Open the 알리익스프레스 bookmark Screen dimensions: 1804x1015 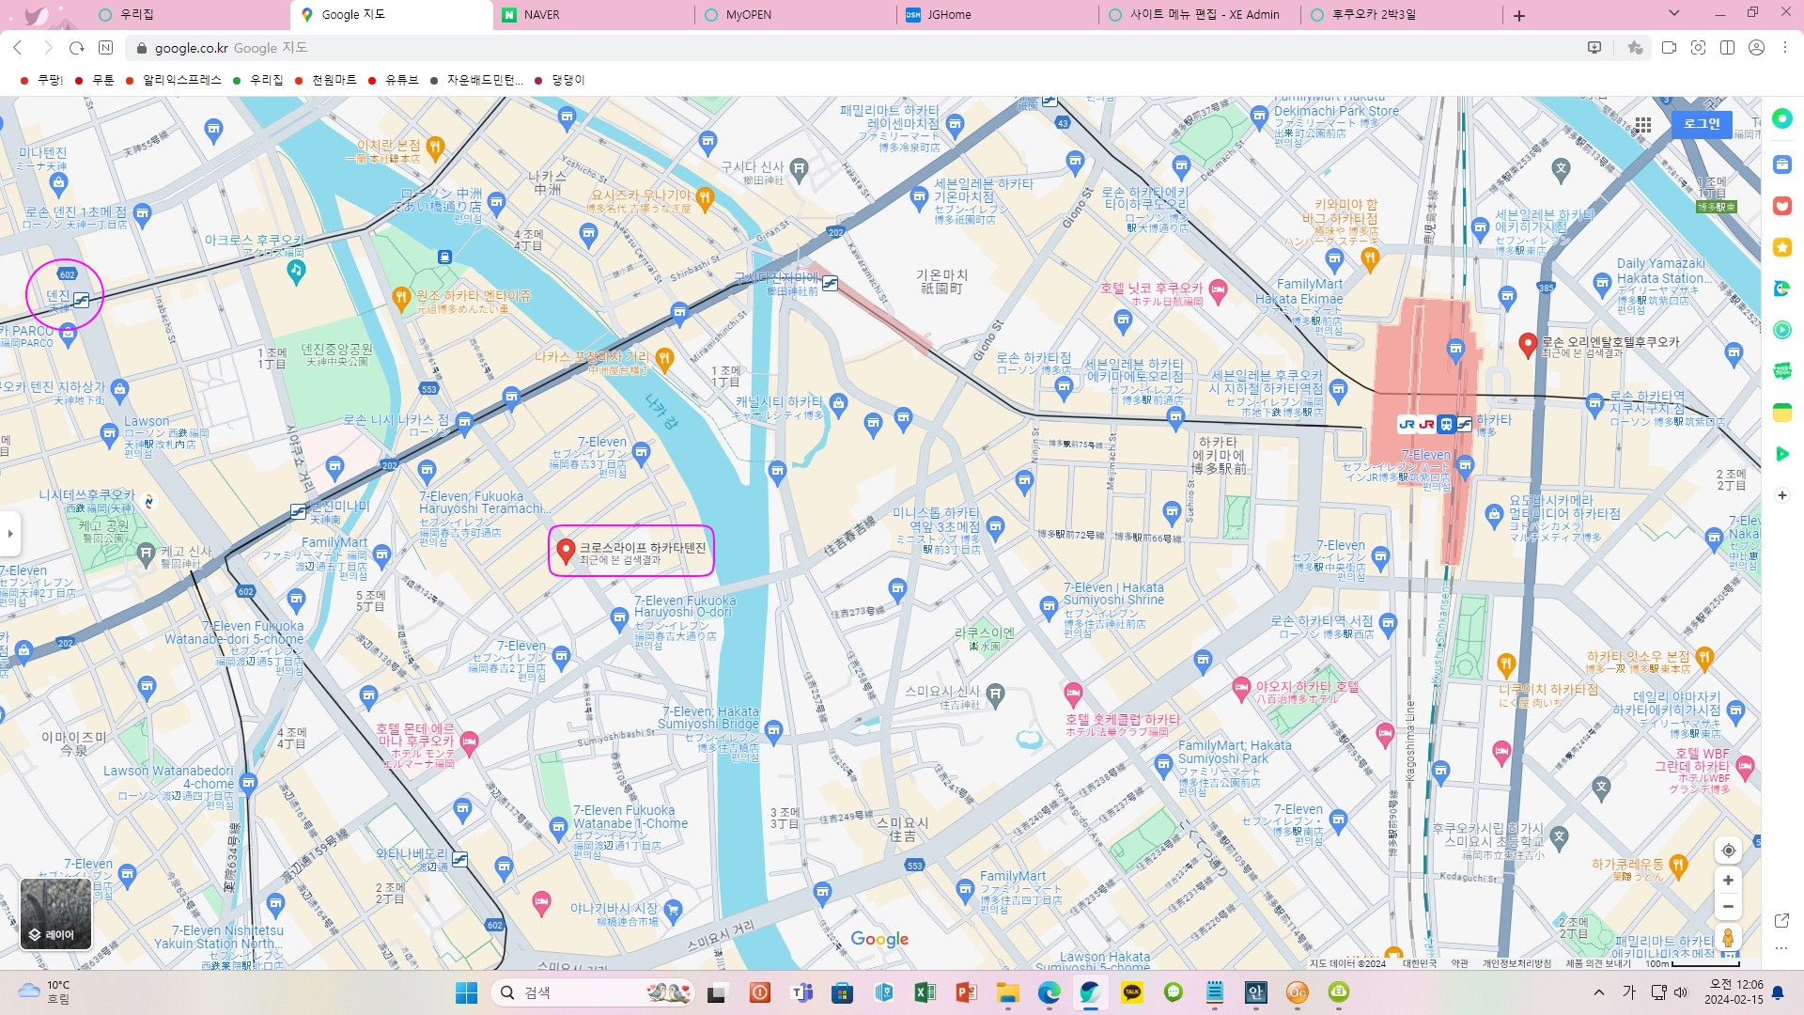(x=174, y=81)
